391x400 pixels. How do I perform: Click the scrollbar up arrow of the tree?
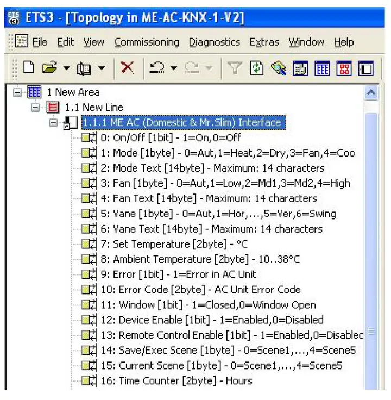(371, 92)
